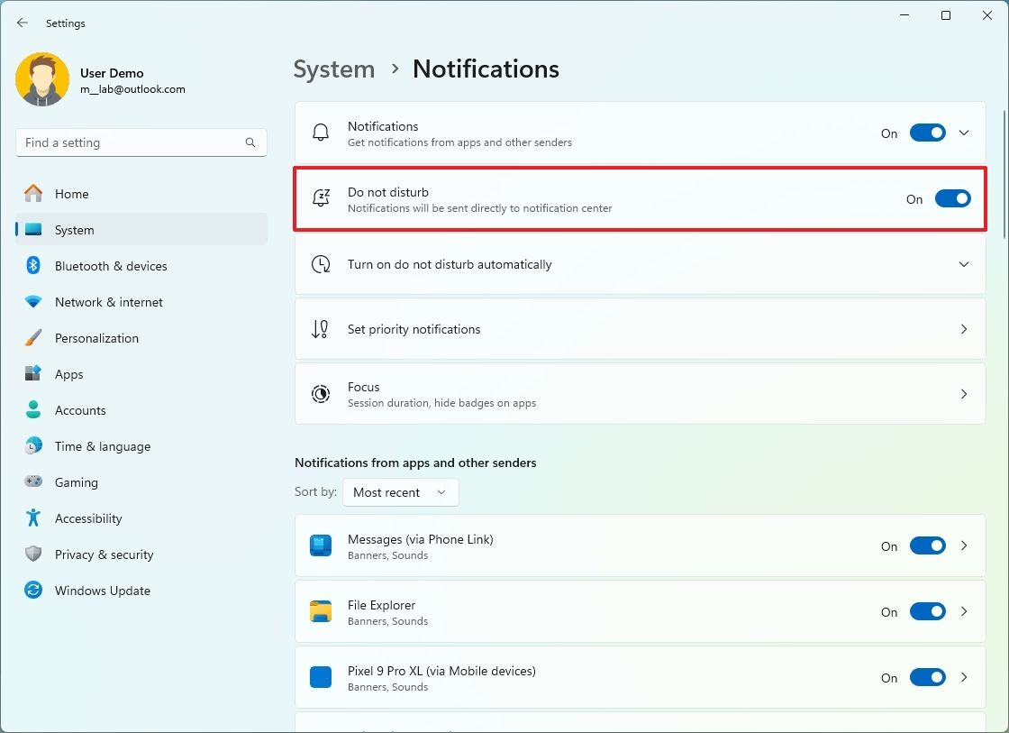Image resolution: width=1009 pixels, height=733 pixels.
Task: Open Set priority notifications
Action: pyautogui.click(x=640, y=329)
